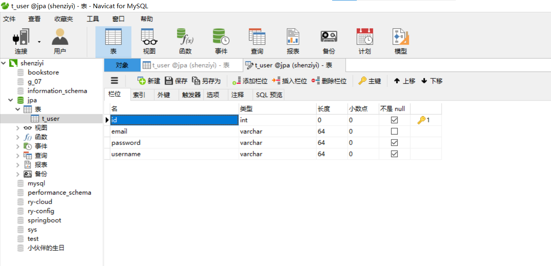Screen dimensions: 551x266
Task: Open the 连接 connection tool
Action: pos(21,42)
